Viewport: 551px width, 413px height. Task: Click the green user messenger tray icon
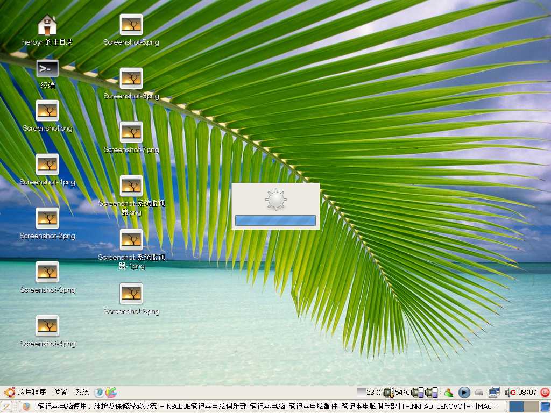pyautogui.click(x=448, y=393)
